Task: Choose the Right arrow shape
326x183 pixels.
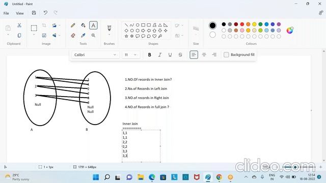Action: (143, 30)
